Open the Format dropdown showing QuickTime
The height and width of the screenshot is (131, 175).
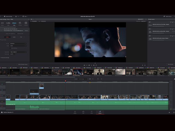(x=18, y=44)
